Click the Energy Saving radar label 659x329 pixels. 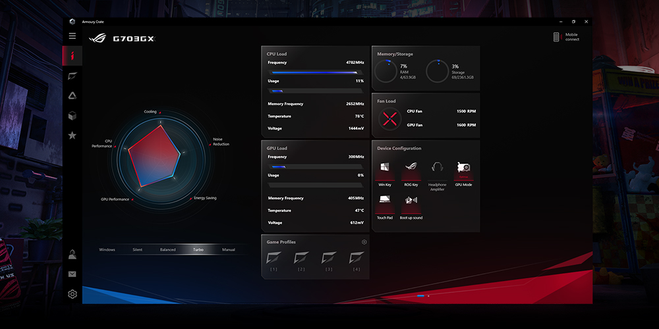tap(205, 197)
